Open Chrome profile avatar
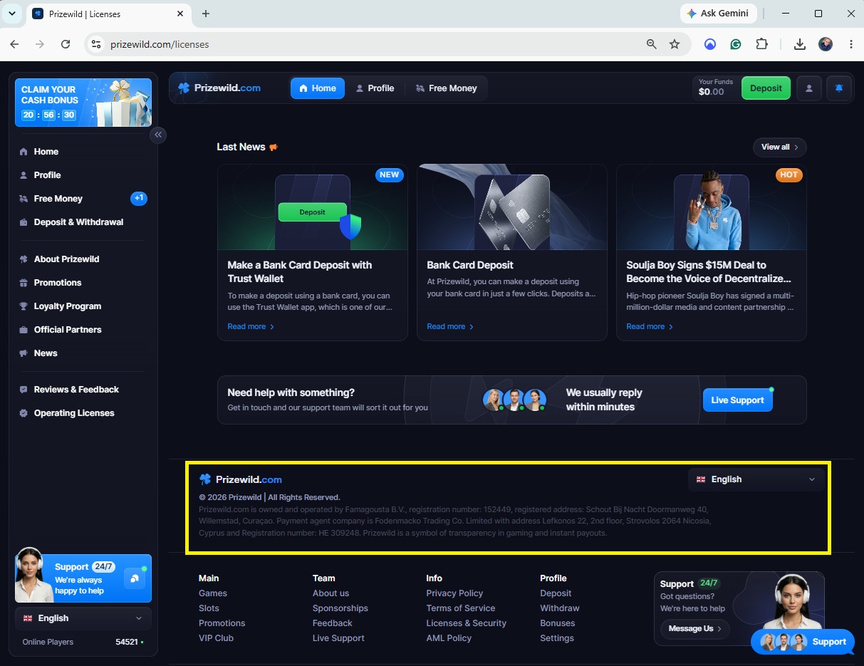The image size is (864, 666). (826, 44)
